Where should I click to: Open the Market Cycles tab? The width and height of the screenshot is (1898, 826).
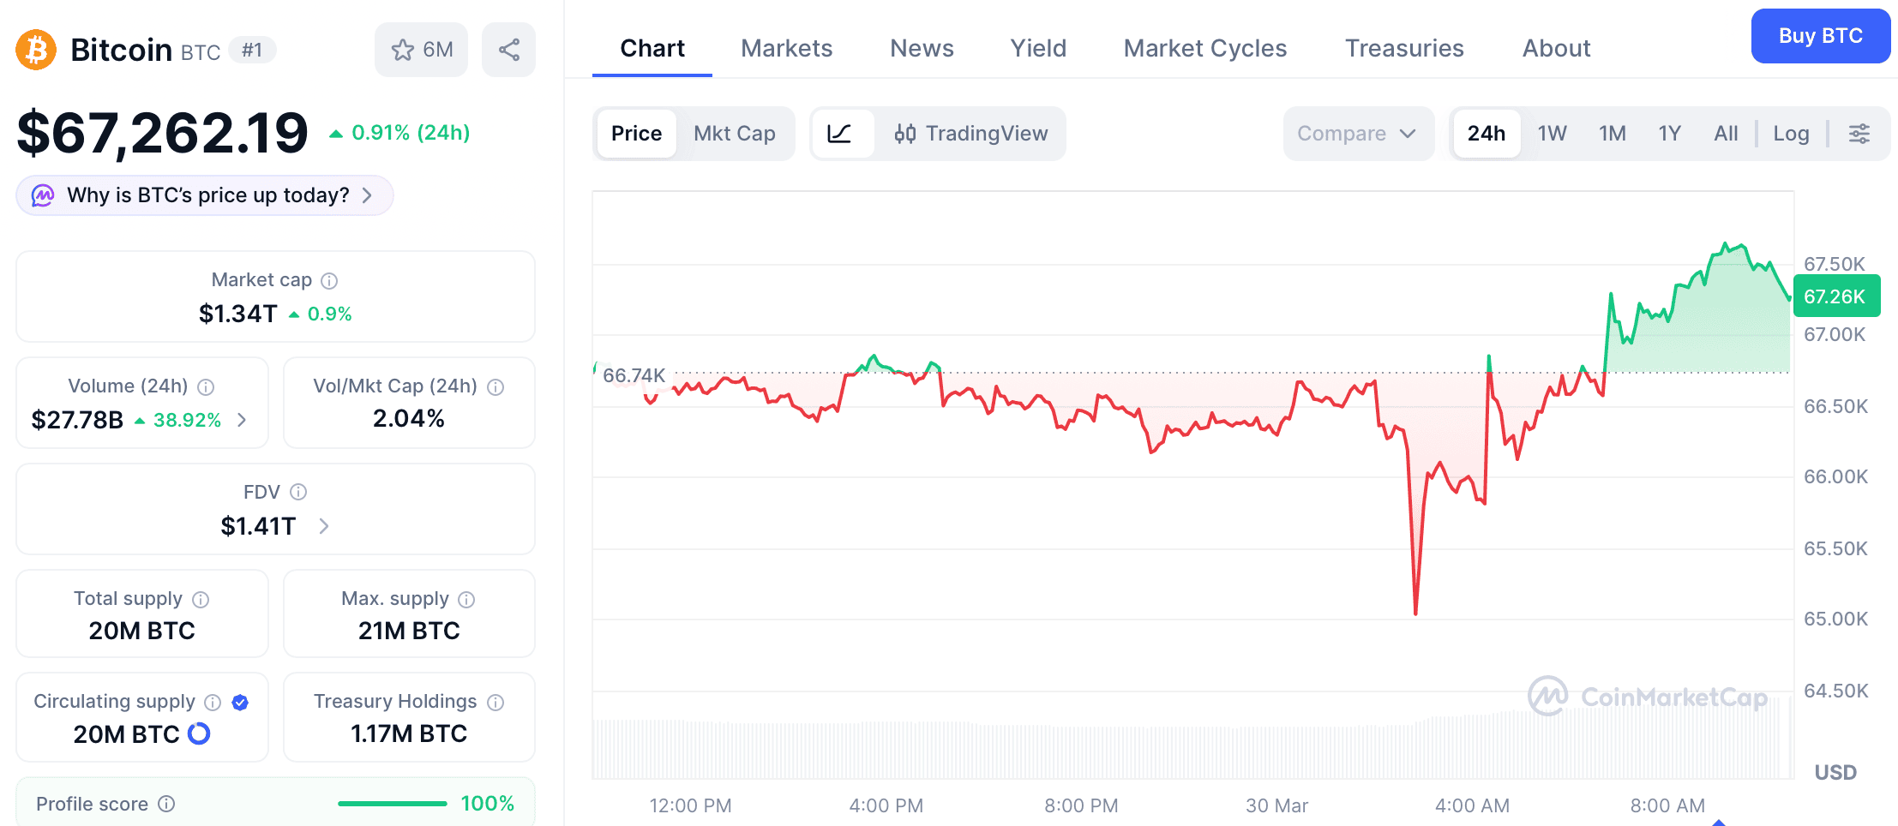click(1204, 48)
